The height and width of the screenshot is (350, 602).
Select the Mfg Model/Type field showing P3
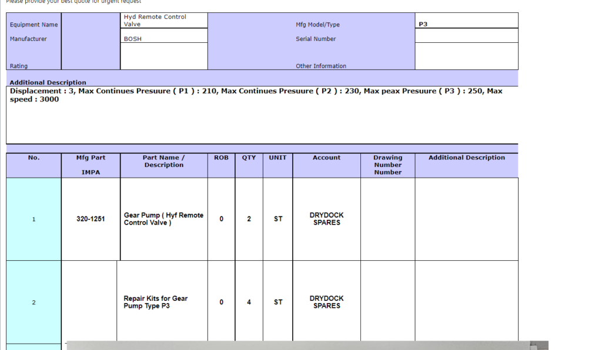[x=466, y=25]
